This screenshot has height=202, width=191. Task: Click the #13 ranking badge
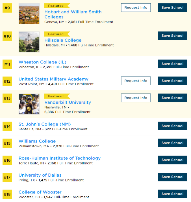coord(7,98)
